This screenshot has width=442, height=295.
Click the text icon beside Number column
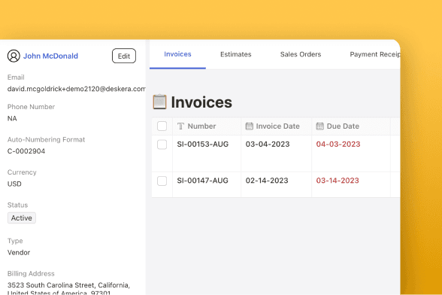(180, 126)
